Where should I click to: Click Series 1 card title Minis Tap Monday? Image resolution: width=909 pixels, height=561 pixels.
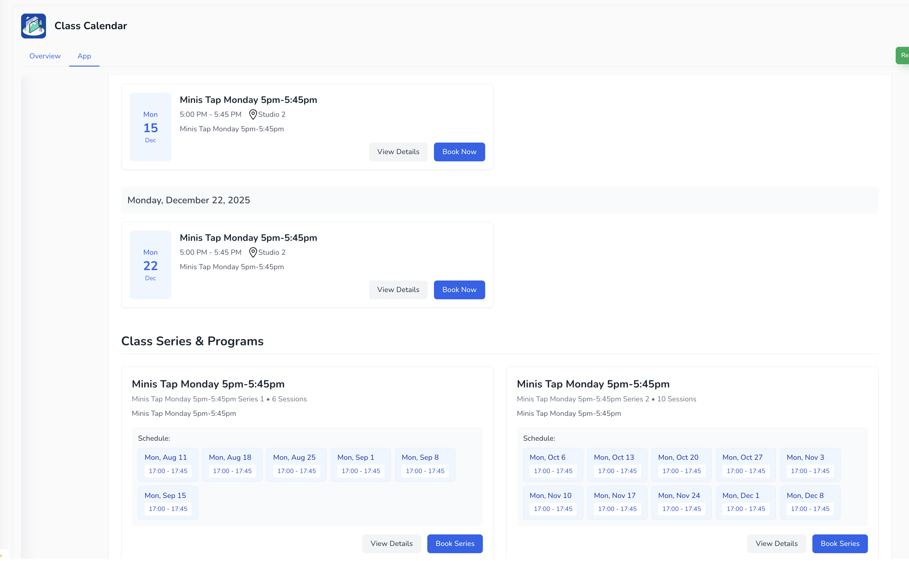pyautogui.click(x=208, y=384)
